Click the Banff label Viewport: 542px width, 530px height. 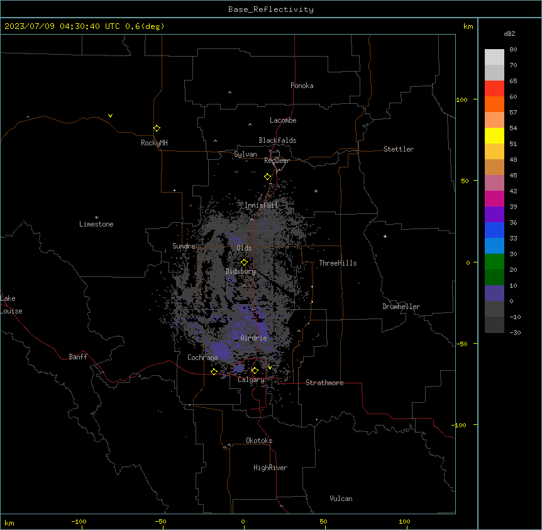point(78,357)
